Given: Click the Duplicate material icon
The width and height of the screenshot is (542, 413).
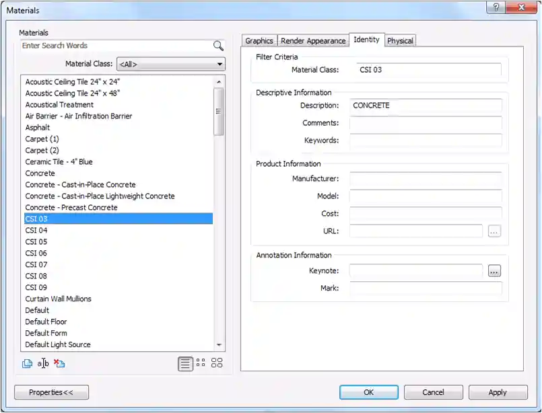Looking at the screenshot, I should tap(27, 364).
